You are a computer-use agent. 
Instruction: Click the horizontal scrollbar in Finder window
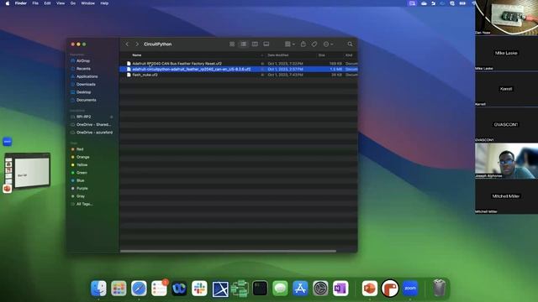coord(228,252)
